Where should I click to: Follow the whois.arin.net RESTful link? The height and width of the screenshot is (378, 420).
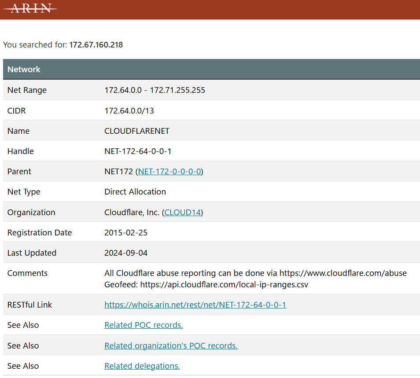(195, 305)
